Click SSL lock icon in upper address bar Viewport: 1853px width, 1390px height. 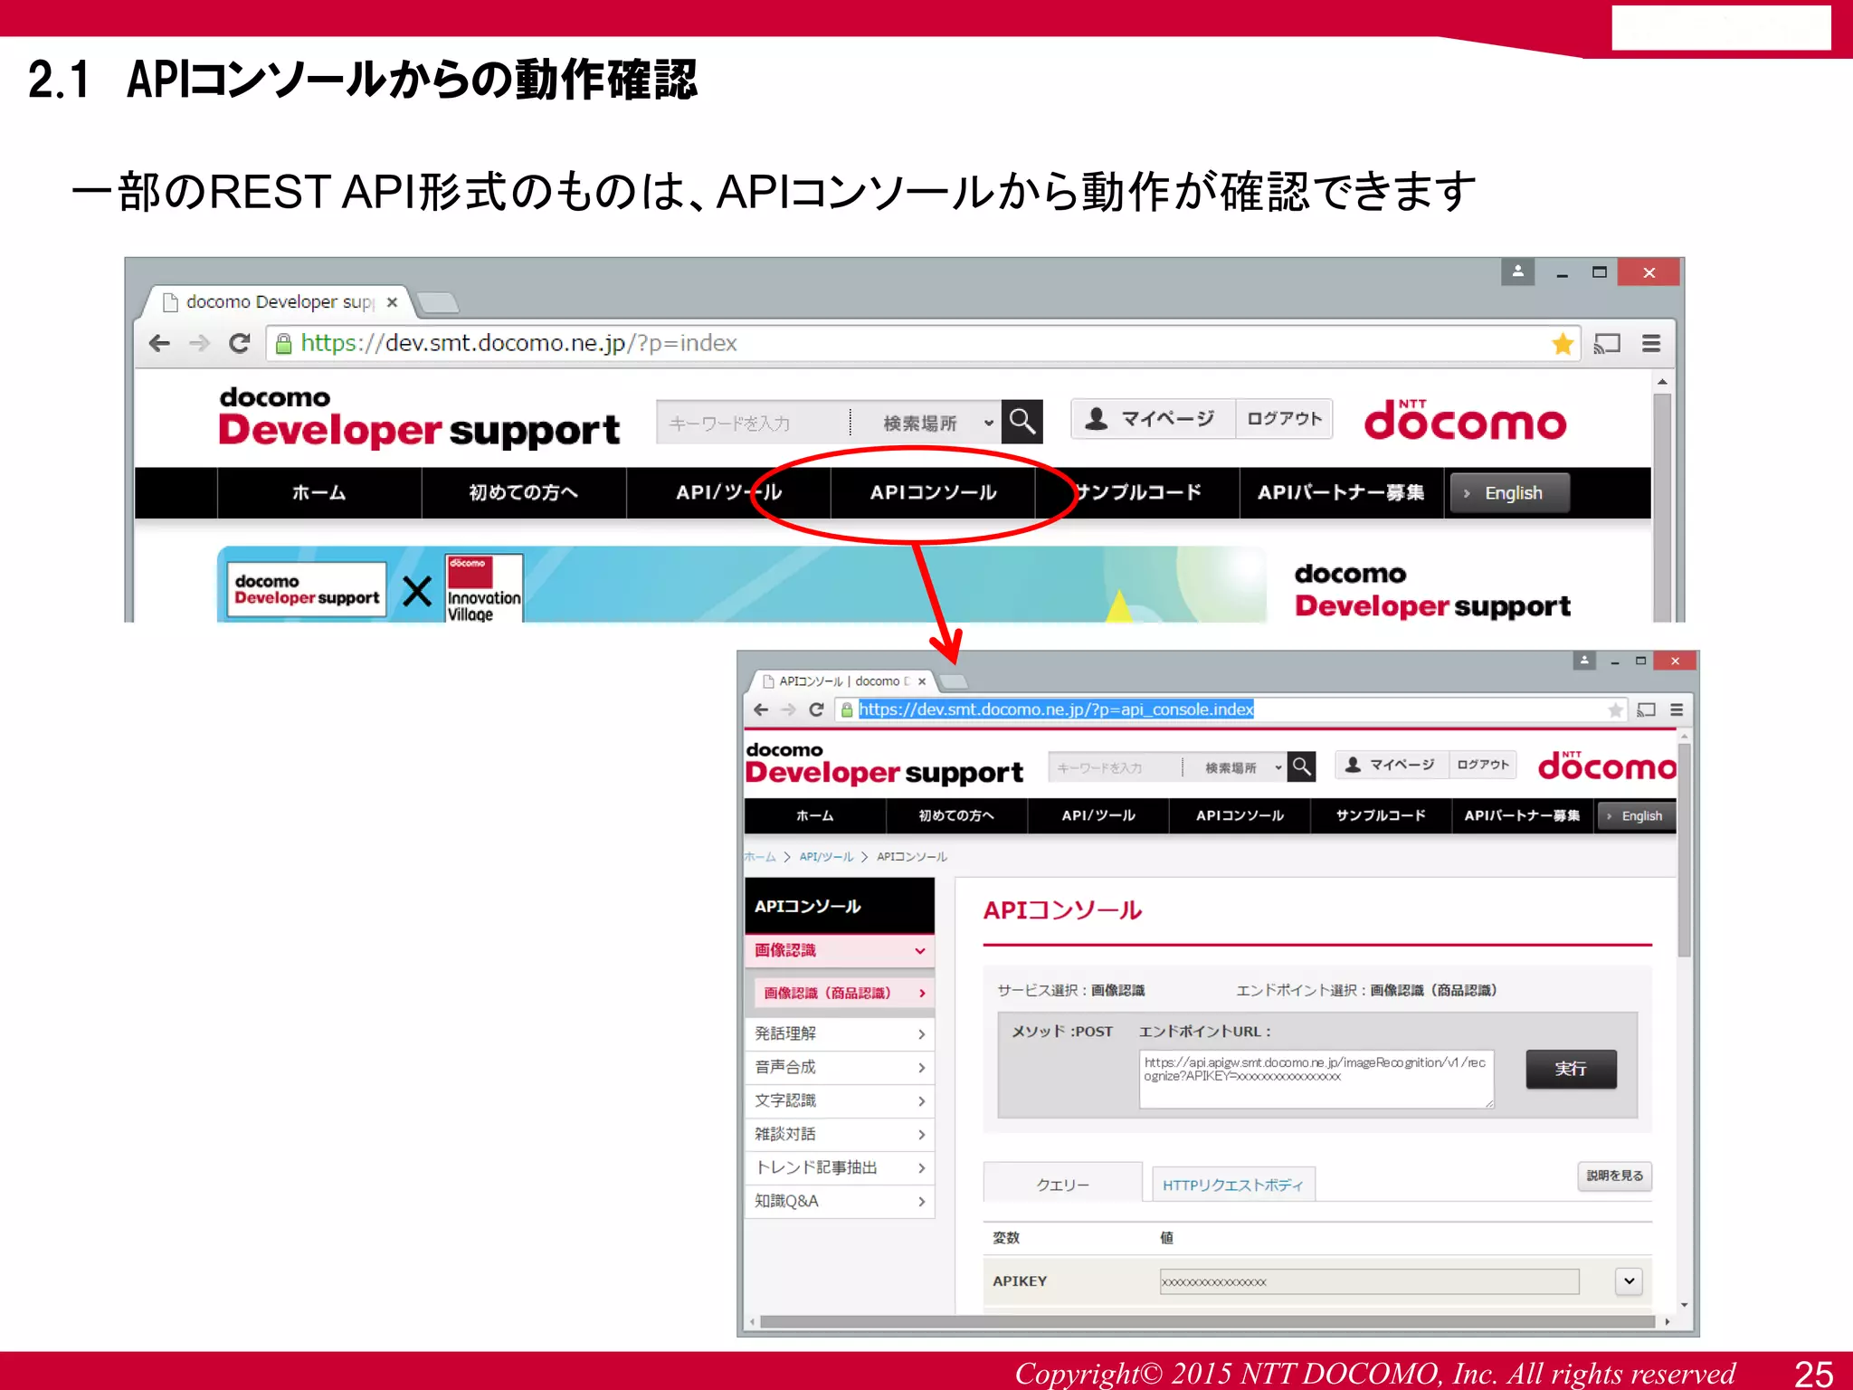click(x=283, y=343)
